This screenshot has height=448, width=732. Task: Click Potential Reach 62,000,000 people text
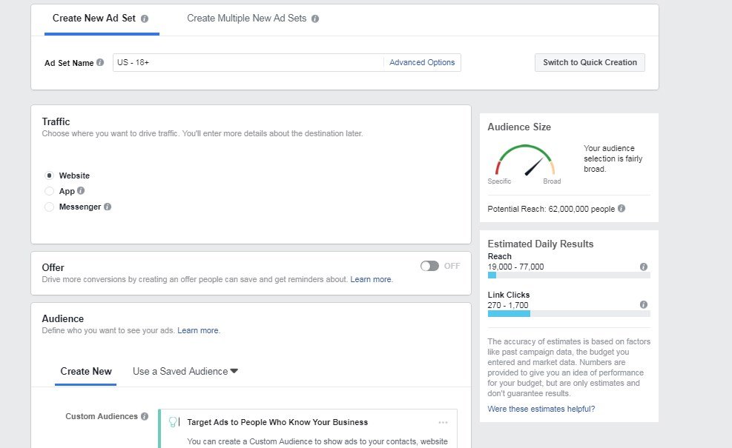[x=551, y=209]
